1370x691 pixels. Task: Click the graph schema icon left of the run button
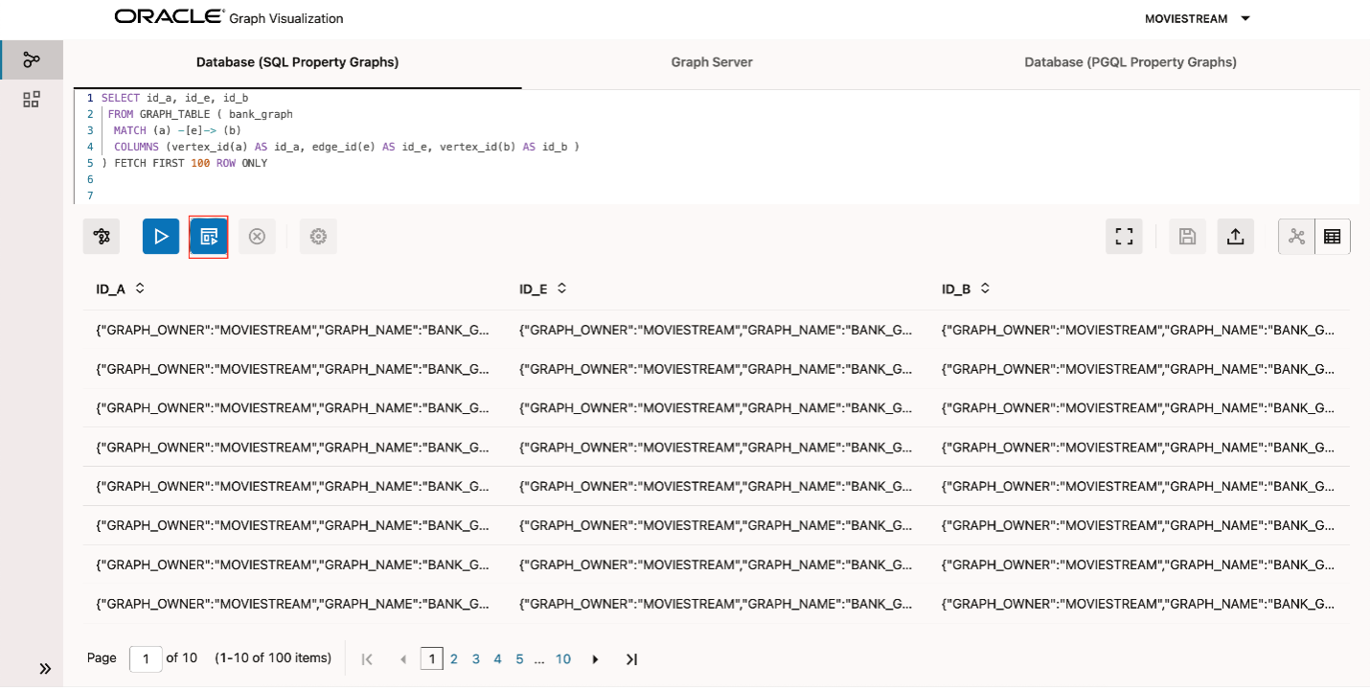point(102,236)
